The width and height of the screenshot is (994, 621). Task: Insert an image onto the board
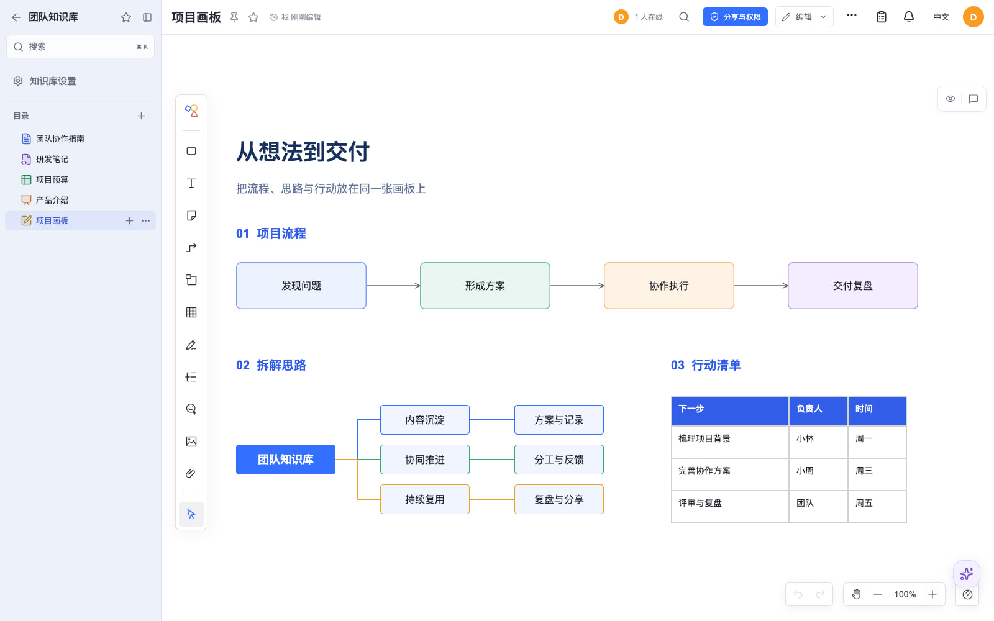tap(191, 442)
